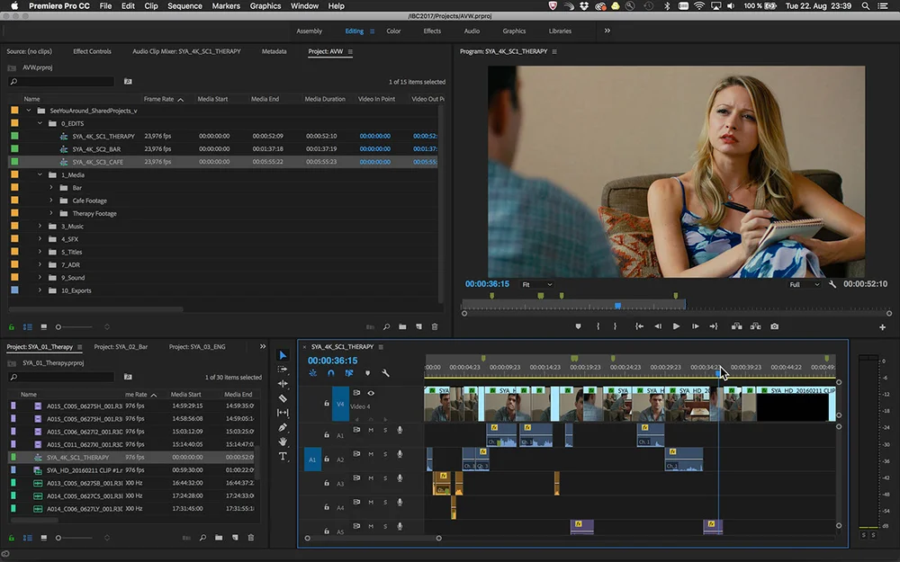Select the Razor tool in the tools panel
Screen dimensions: 900x562
(283, 398)
